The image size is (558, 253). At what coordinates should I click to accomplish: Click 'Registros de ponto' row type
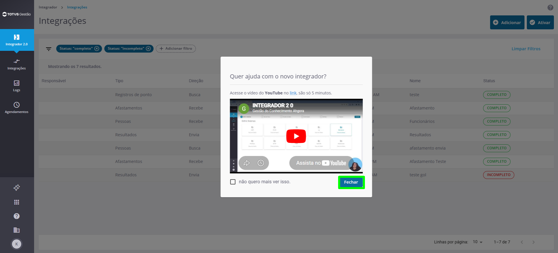point(133,95)
